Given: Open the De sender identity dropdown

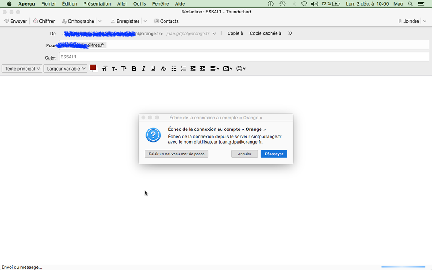Looking at the screenshot, I should [x=214, y=33].
